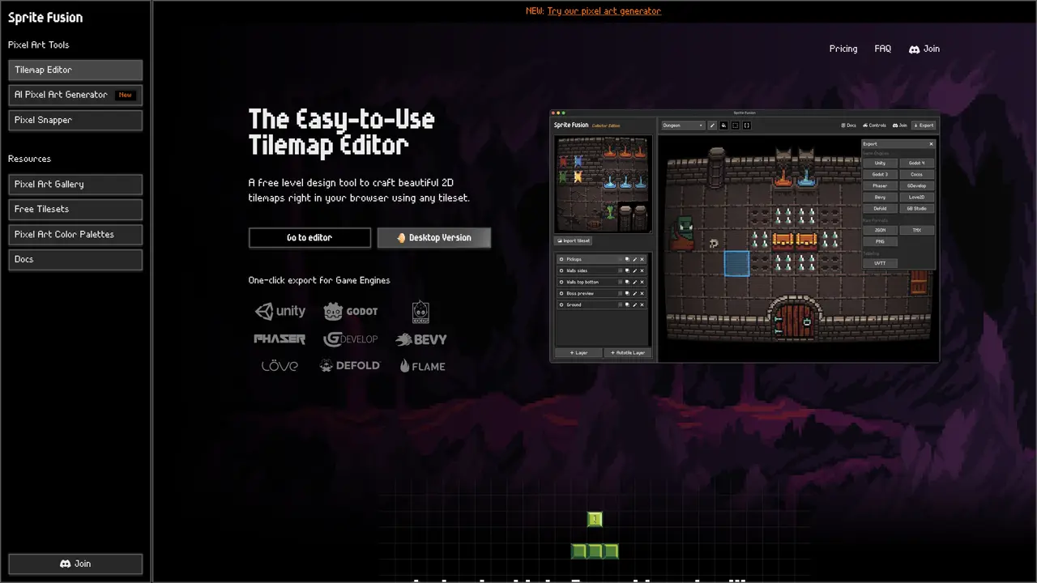The width and height of the screenshot is (1037, 583).
Task: Click the Discord Join button at sidebar bottom
Action: coord(75,564)
